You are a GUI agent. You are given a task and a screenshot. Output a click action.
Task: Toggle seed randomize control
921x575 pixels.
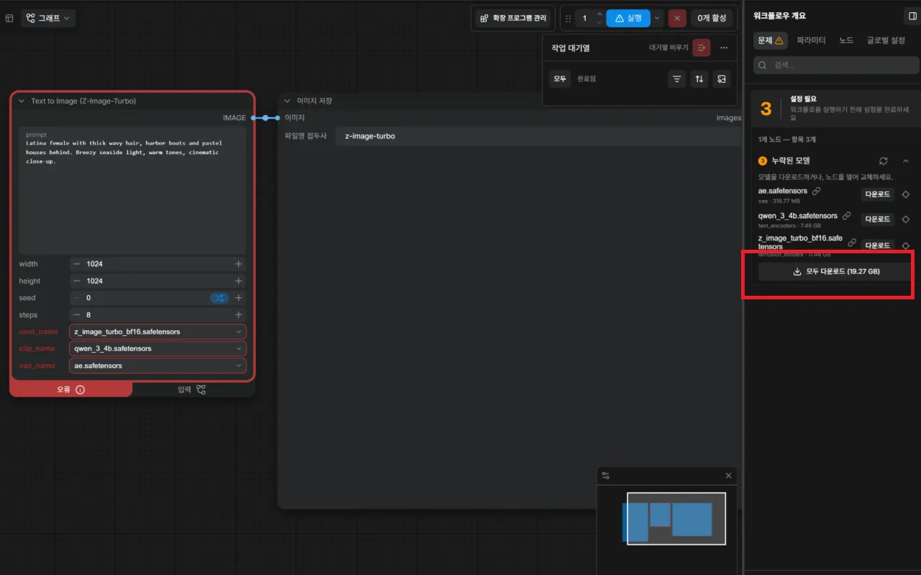tap(219, 298)
